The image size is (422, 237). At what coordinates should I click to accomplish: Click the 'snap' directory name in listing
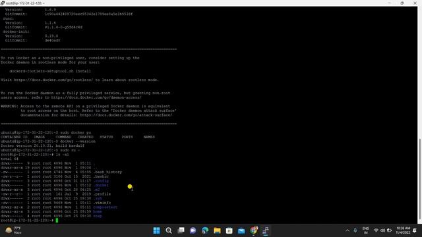point(98,216)
